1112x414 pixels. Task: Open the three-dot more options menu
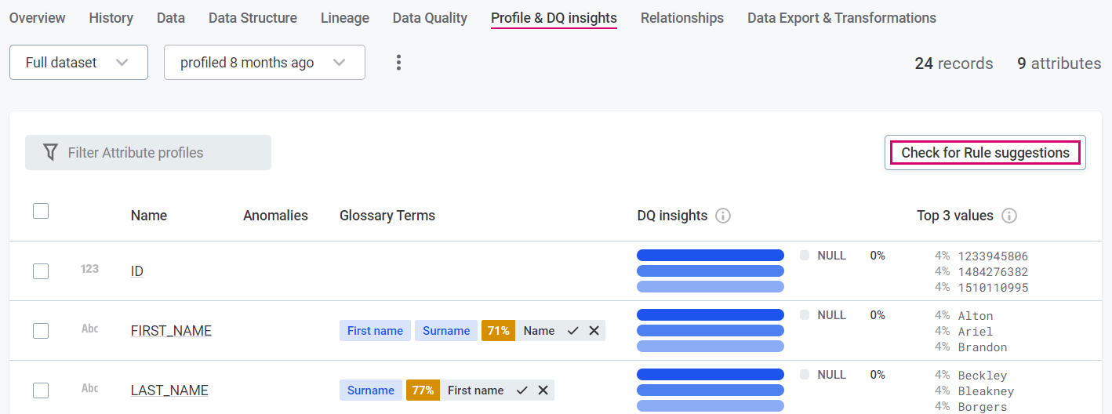(398, 63)
